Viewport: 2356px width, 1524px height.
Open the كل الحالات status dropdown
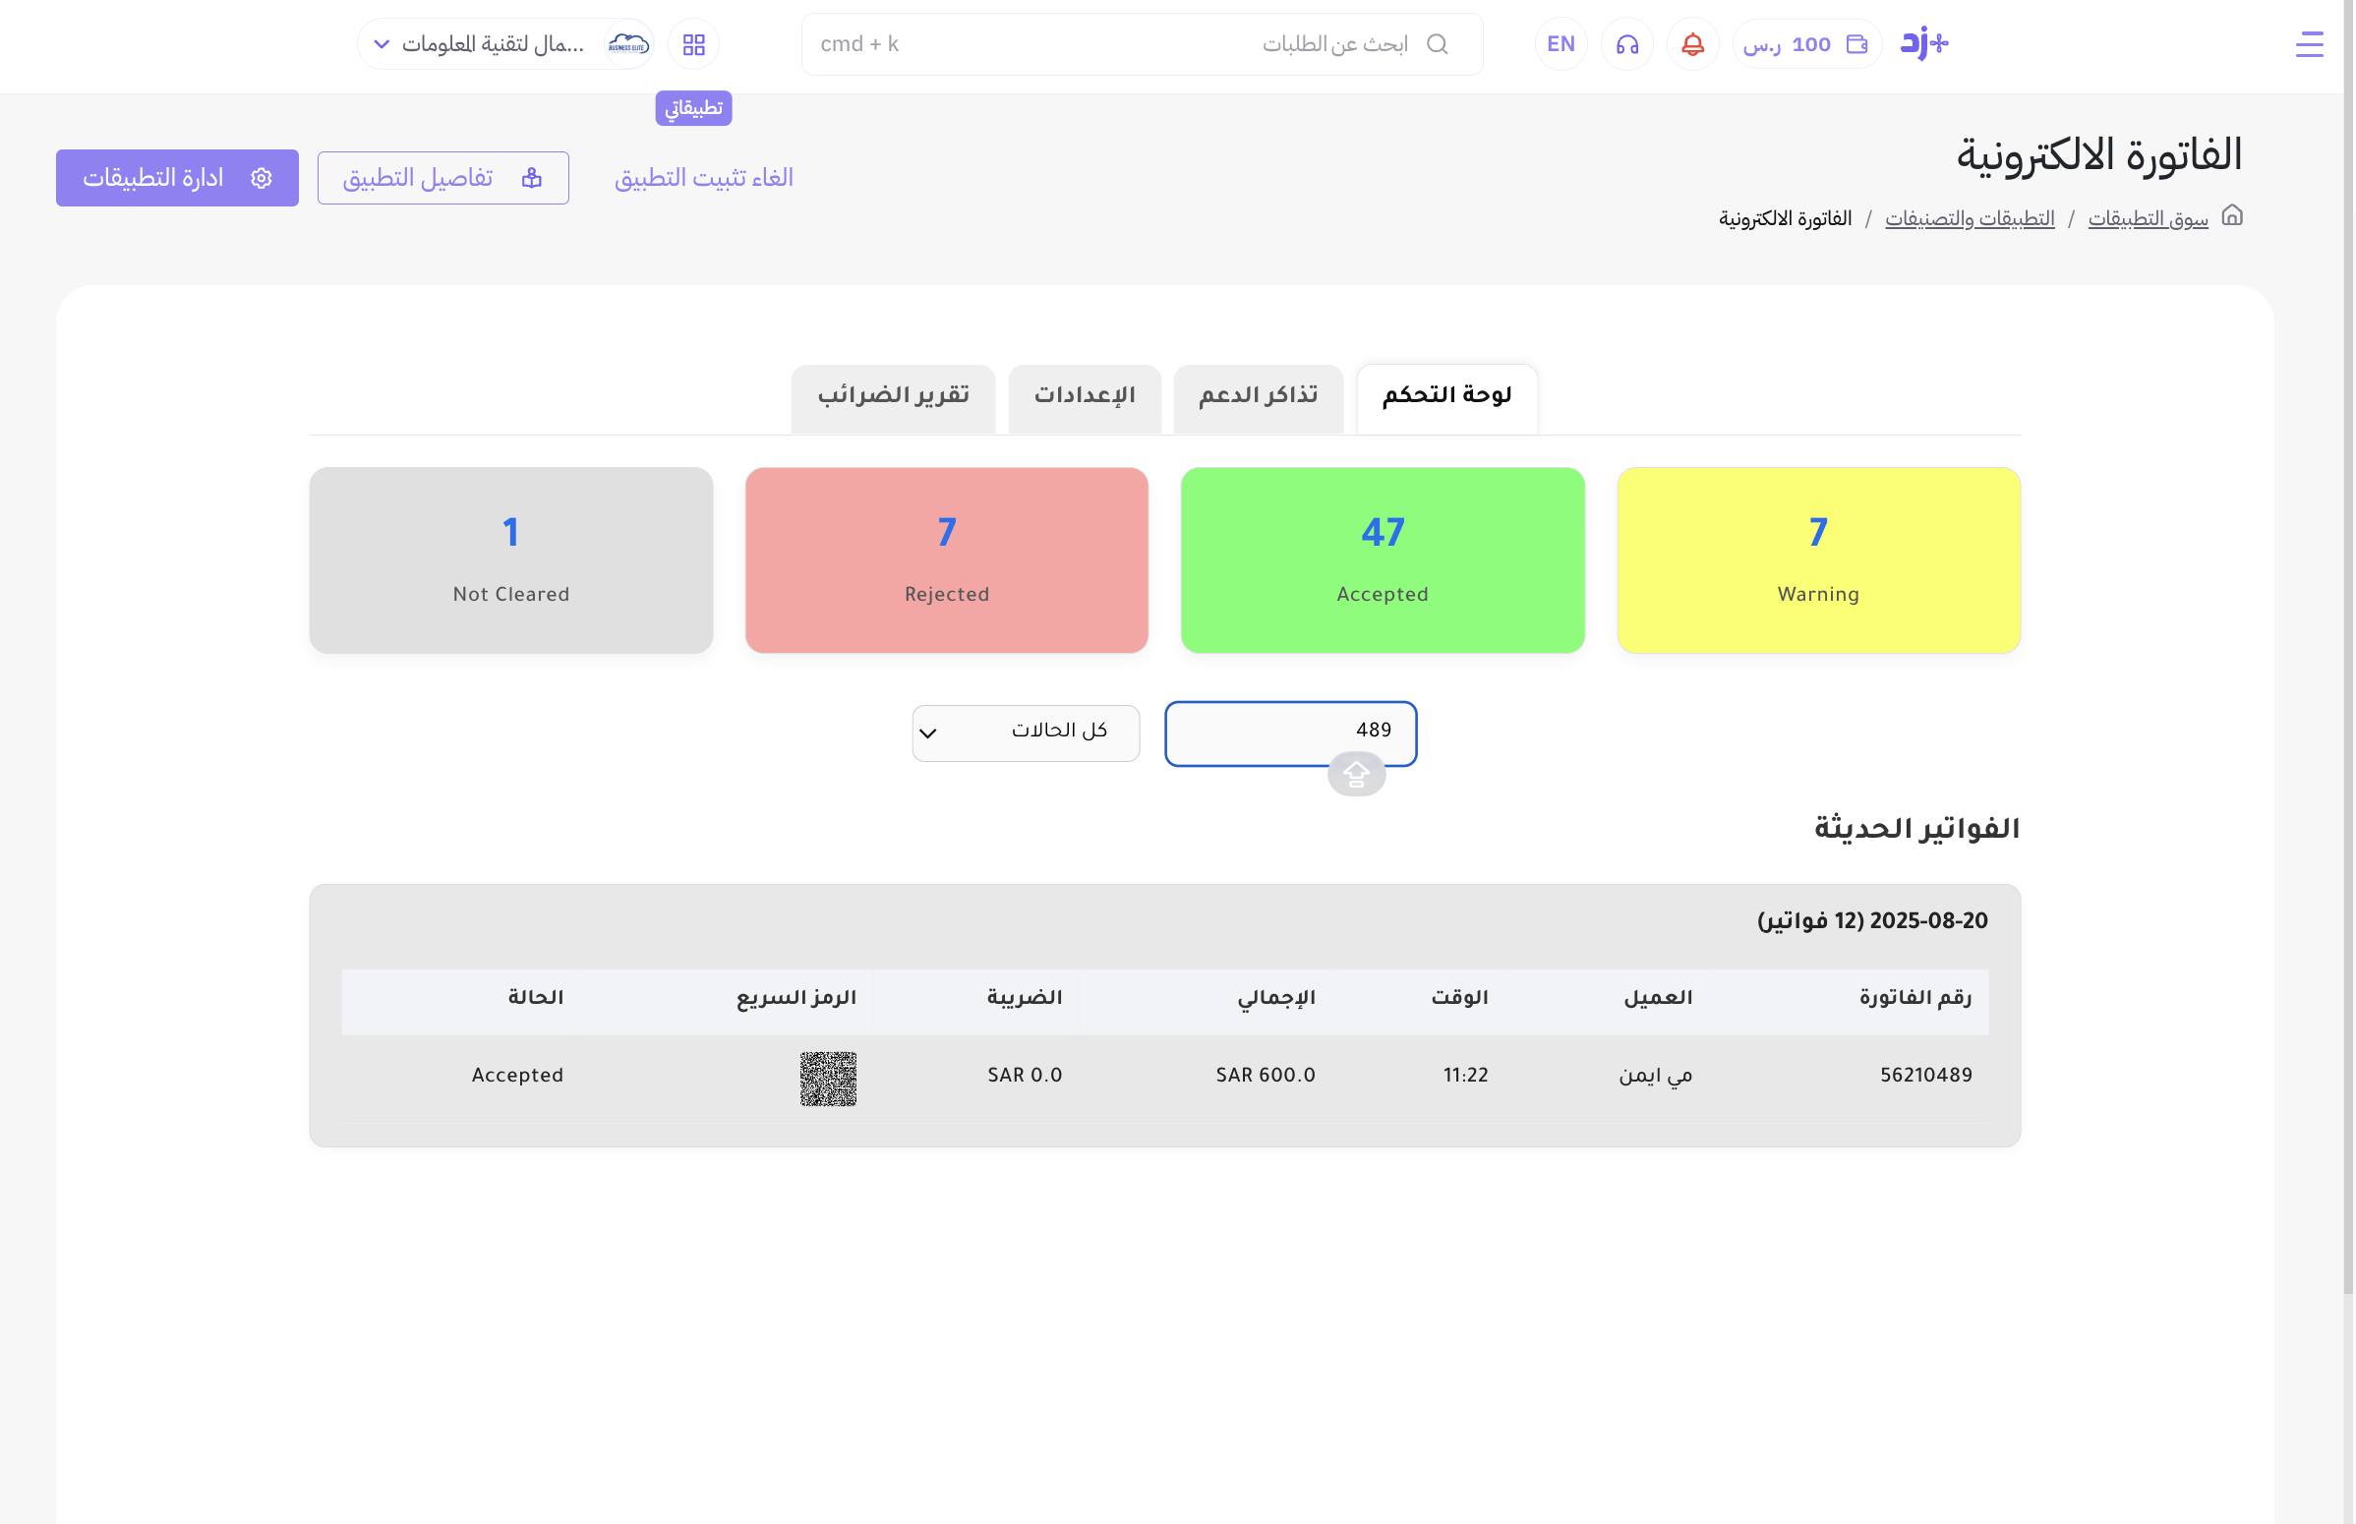tap(1026, 733)
